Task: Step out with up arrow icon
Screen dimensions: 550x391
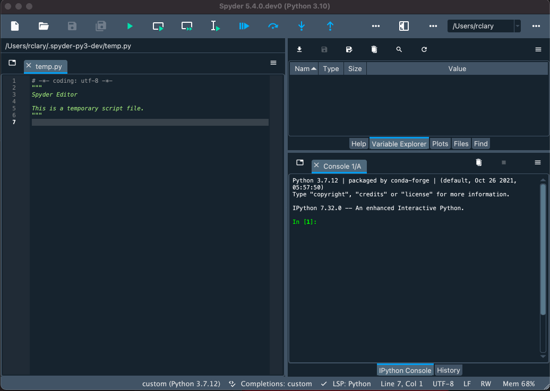Action: pos(330,26)
